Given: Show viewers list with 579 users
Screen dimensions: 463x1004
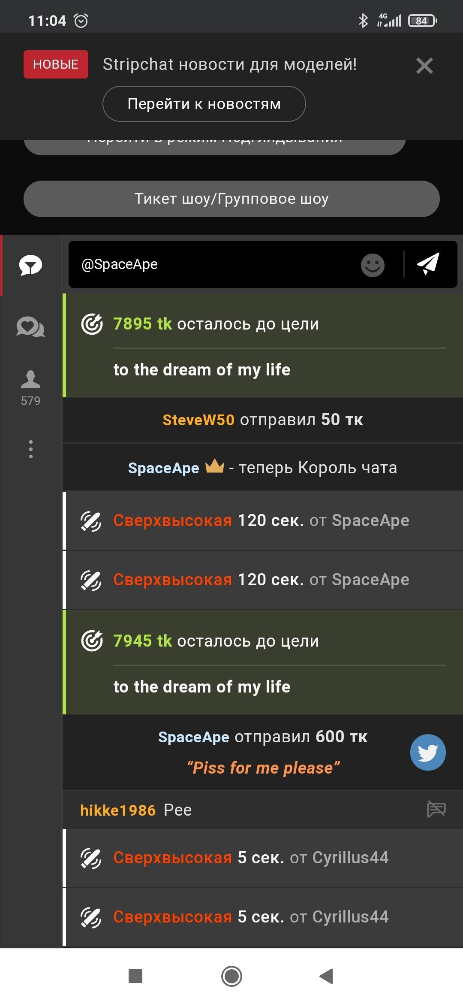Looking at the screenshot, I should click(x=30, y=387).
